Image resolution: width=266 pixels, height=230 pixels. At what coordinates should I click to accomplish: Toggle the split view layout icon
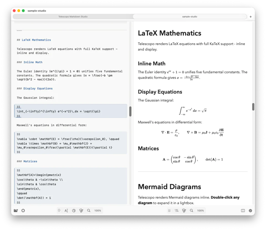pos(243,211)
